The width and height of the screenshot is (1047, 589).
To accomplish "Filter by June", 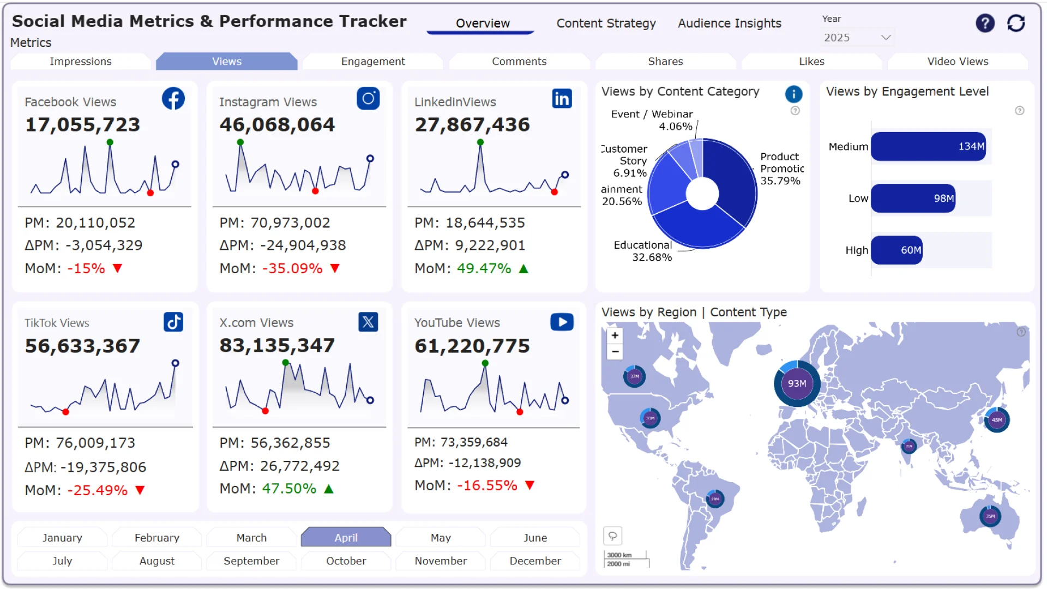I will [x=535, y=538].
